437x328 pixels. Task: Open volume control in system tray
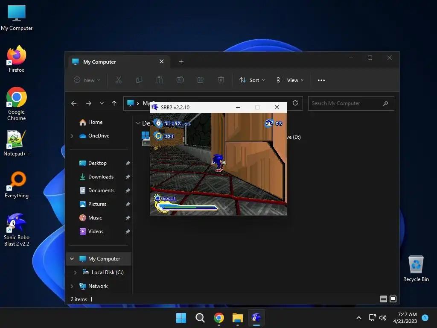click(x=383, y=318)
